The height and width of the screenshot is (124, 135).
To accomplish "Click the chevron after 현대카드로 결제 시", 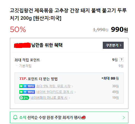I will (75, 92).
